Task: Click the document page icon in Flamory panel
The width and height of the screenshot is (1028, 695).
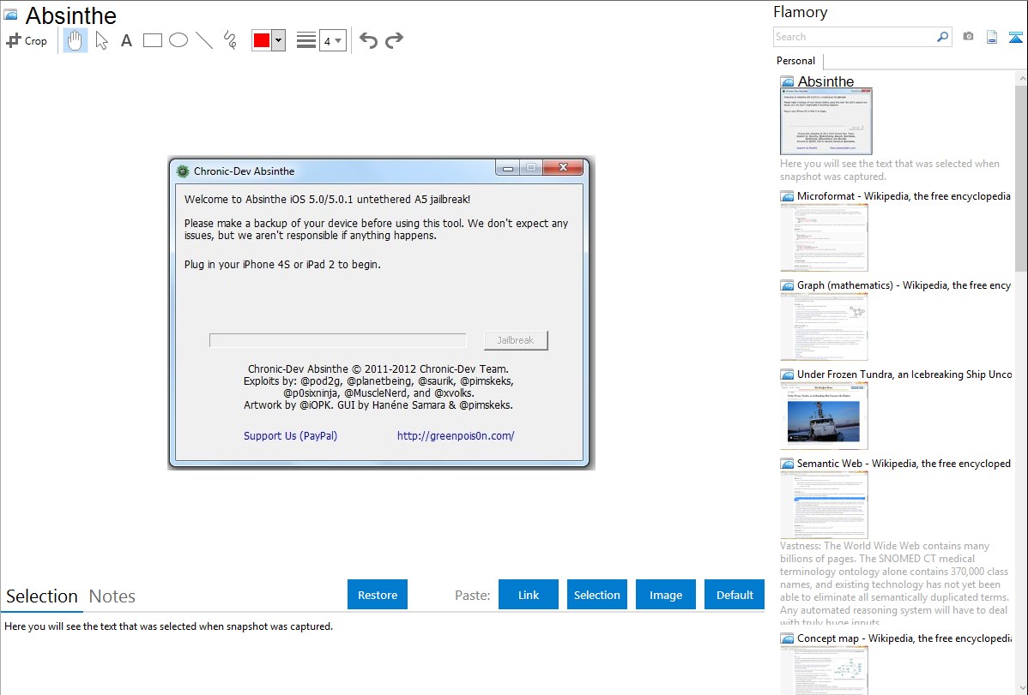Action: 992,37
